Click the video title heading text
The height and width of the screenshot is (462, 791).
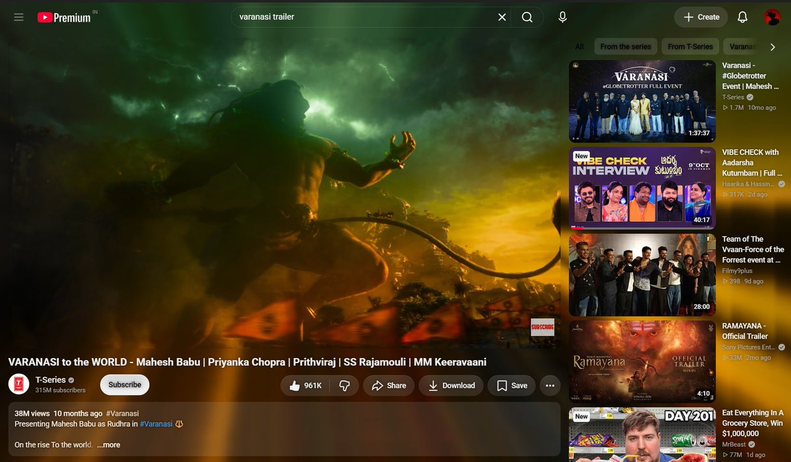click(x=247, y=362)
